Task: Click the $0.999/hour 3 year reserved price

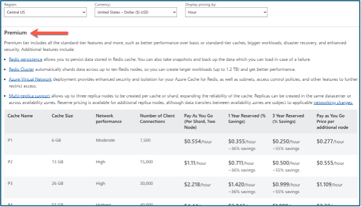Action: 286,185
